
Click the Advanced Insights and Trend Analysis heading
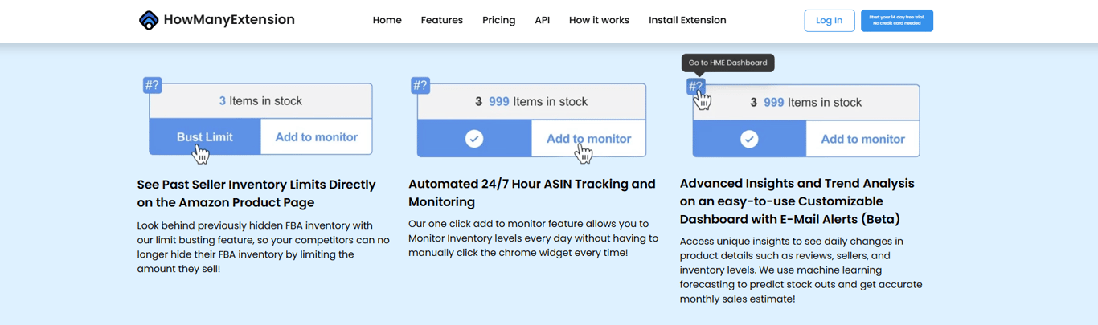click(797, 201)
